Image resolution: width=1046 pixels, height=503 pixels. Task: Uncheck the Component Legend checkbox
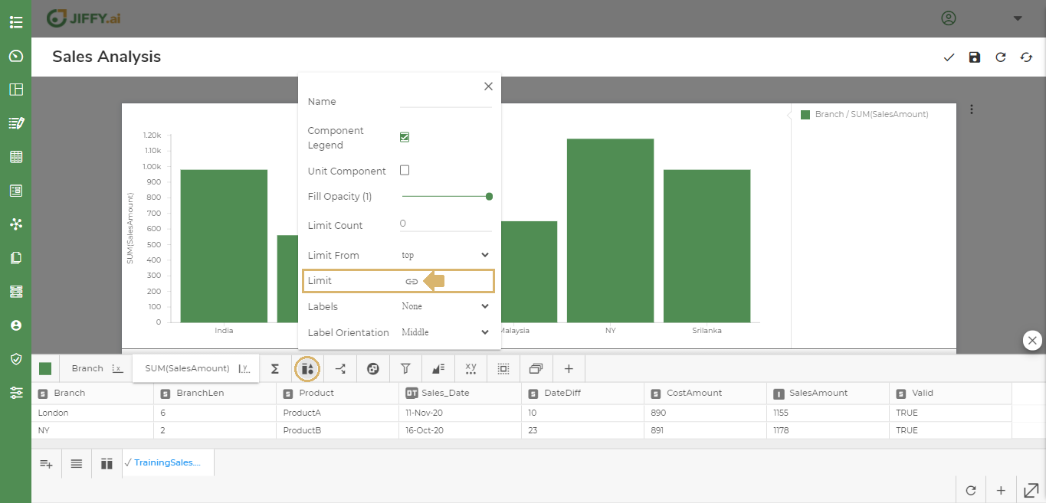pyautogui.click(x=405, y=137)
